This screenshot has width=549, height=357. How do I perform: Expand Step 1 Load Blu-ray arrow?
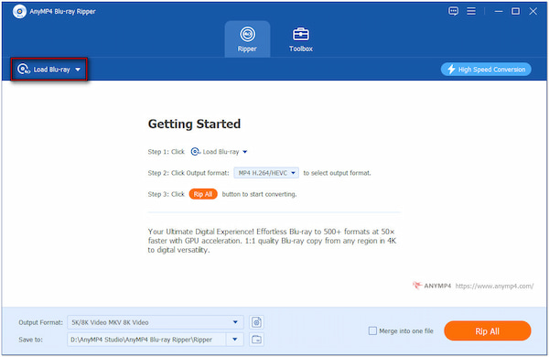[x=245, y=152]
